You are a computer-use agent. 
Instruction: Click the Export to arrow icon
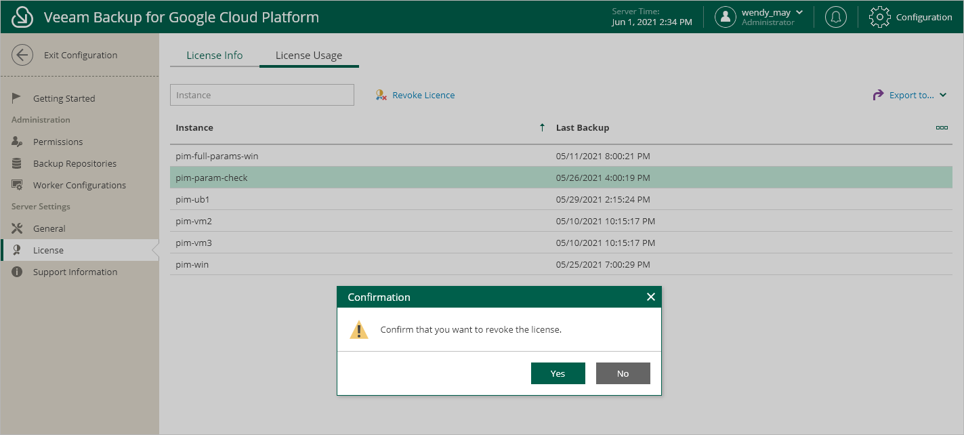click(878, 95)
